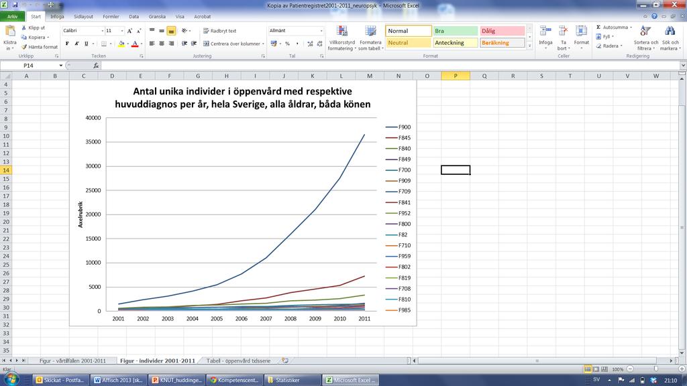
Task: Increase the cell indent
Action: pos(194,44)
